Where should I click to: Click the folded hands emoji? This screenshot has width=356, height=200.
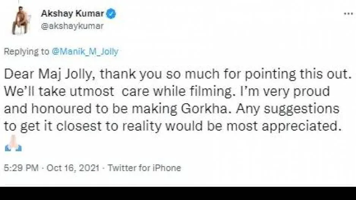(x=13, y=147)
